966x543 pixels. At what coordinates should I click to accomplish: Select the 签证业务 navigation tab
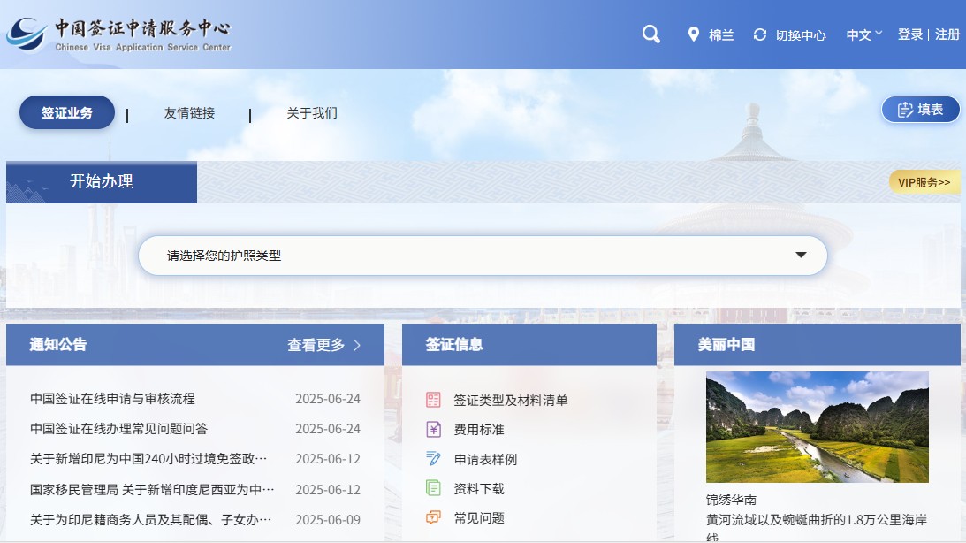click(x=67, y=112)
